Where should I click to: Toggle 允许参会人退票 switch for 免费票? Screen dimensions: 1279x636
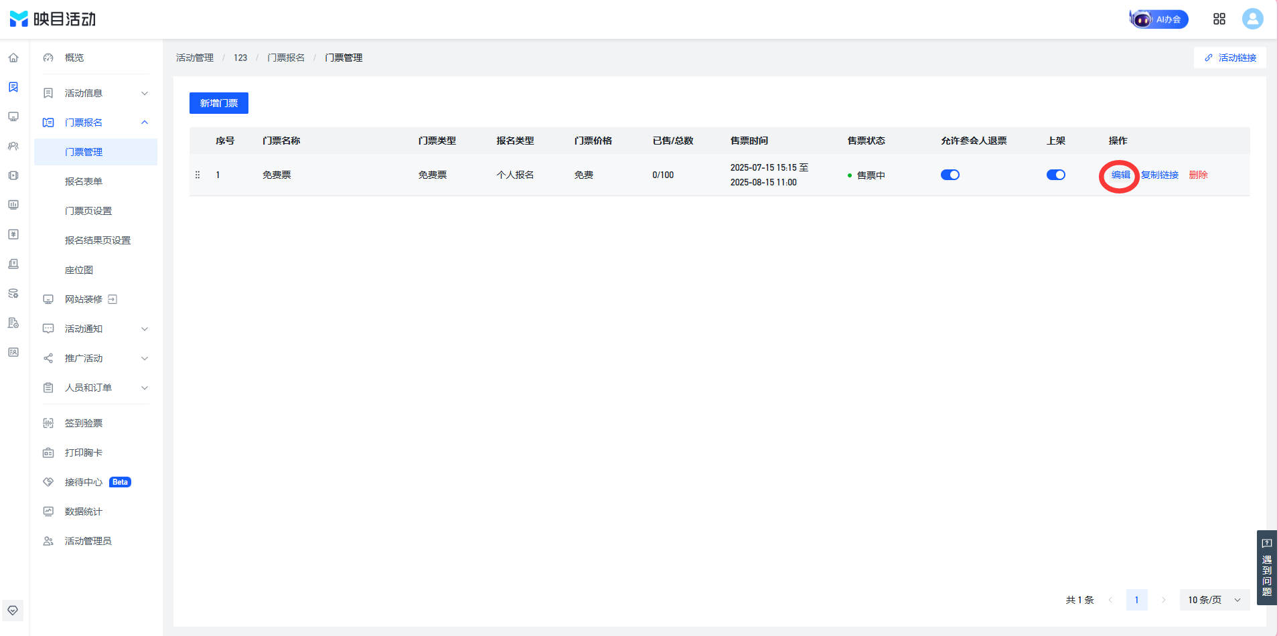(x=950, y=175)
